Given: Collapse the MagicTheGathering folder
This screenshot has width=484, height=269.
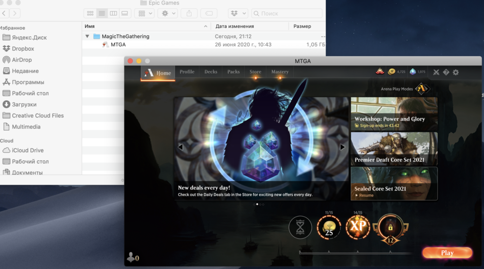Looking at the screenshot, I should [x=87, y=36].
